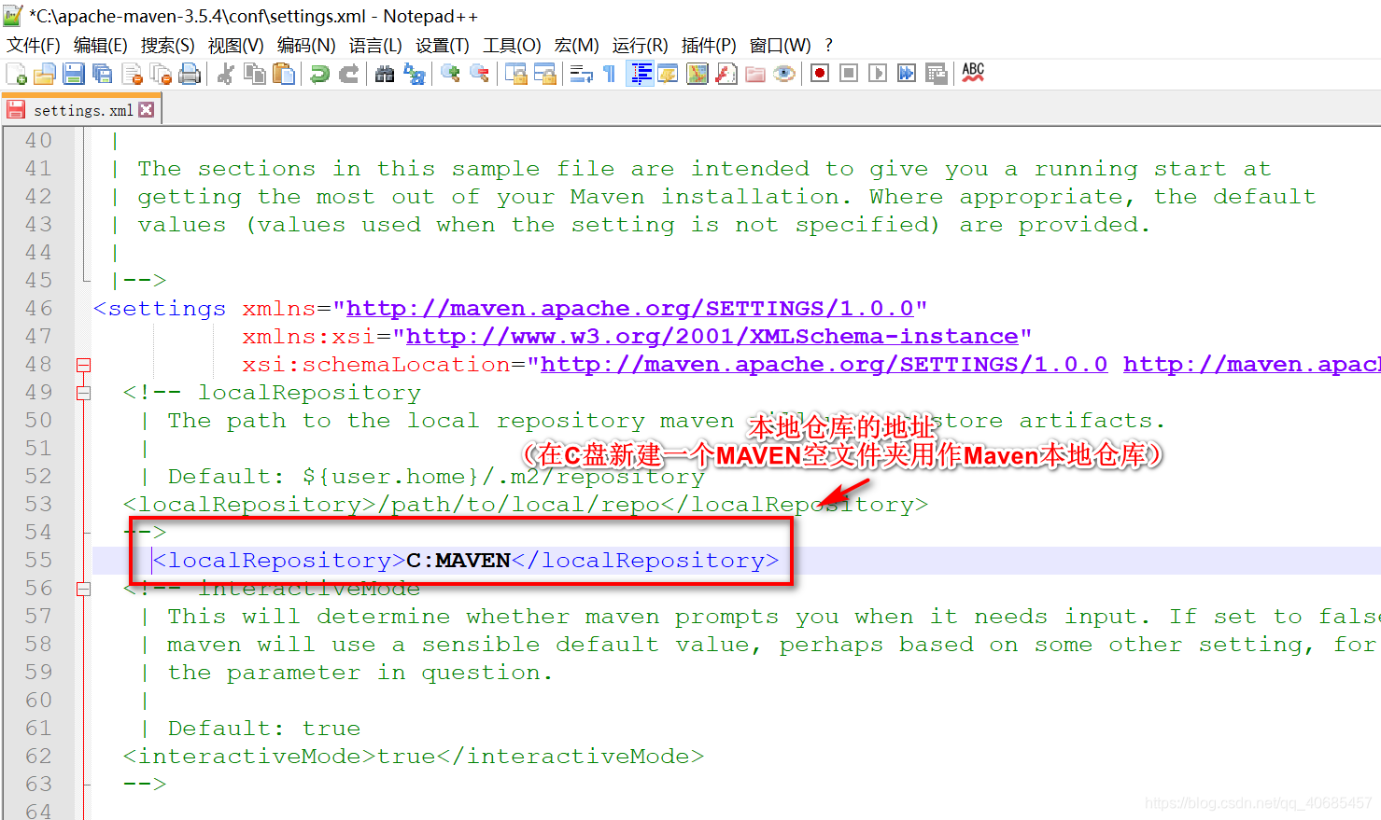Run spell check with the ABC icon
1381x820 pixels.
[x=973, y=74]
